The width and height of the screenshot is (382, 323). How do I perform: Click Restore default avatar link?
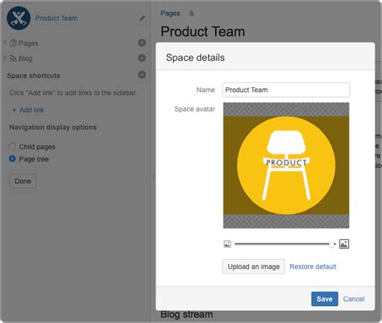point(313,266)
